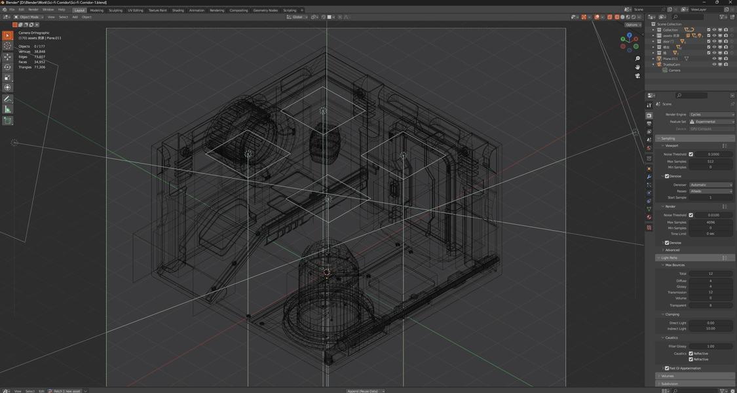Collapse the Light Paths panel
This screenshot has height=393, width=737.
pyautogui.click(x=694, y=257)
